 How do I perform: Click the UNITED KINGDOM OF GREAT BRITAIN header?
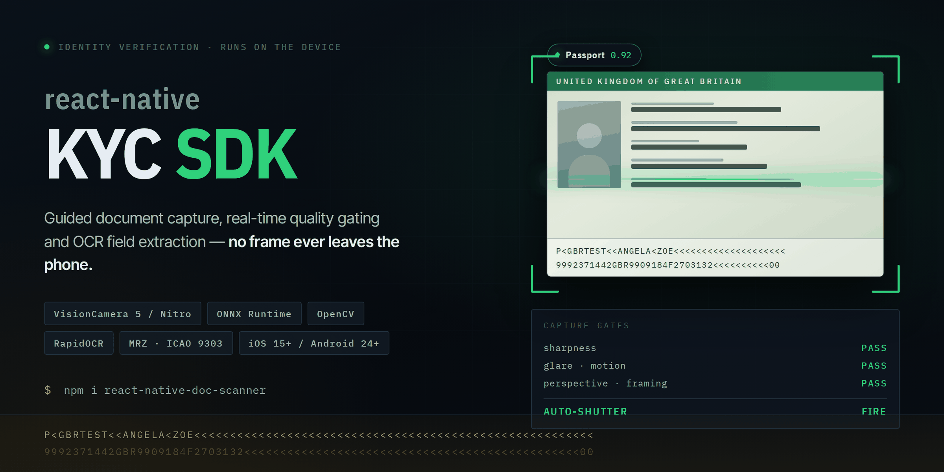pos(649,81)
